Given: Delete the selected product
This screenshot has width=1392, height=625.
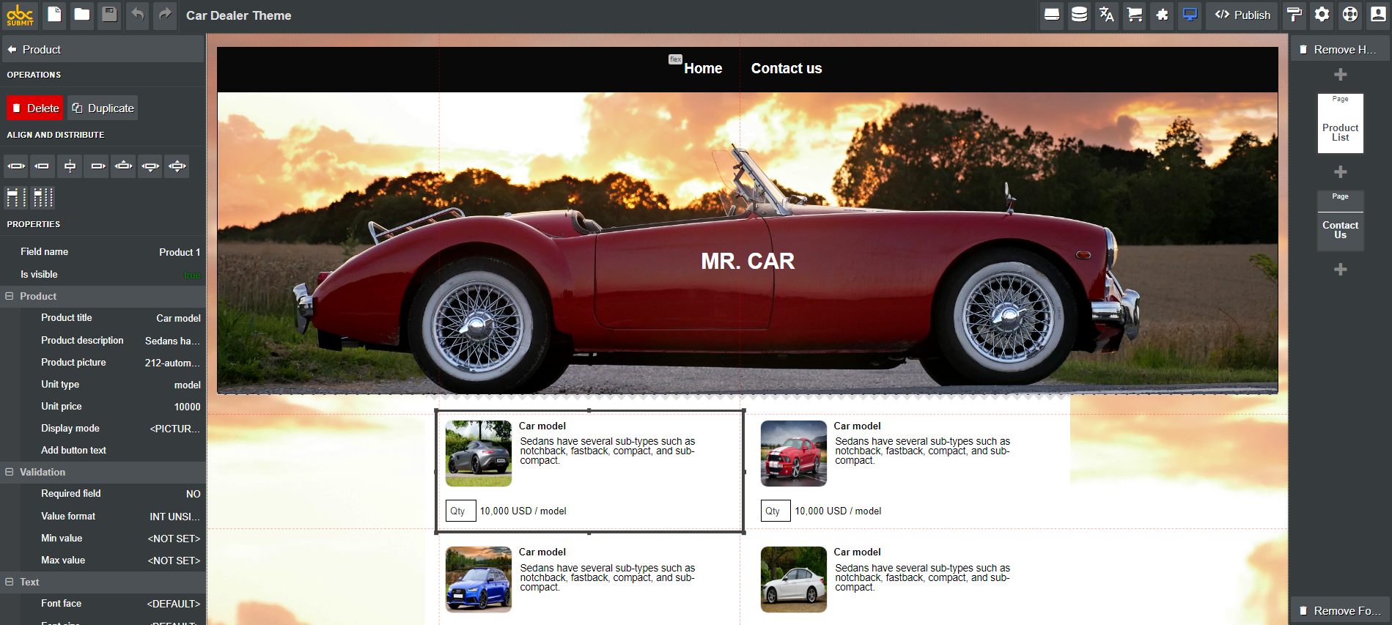Looking at the screenshot, I should 35,108.
